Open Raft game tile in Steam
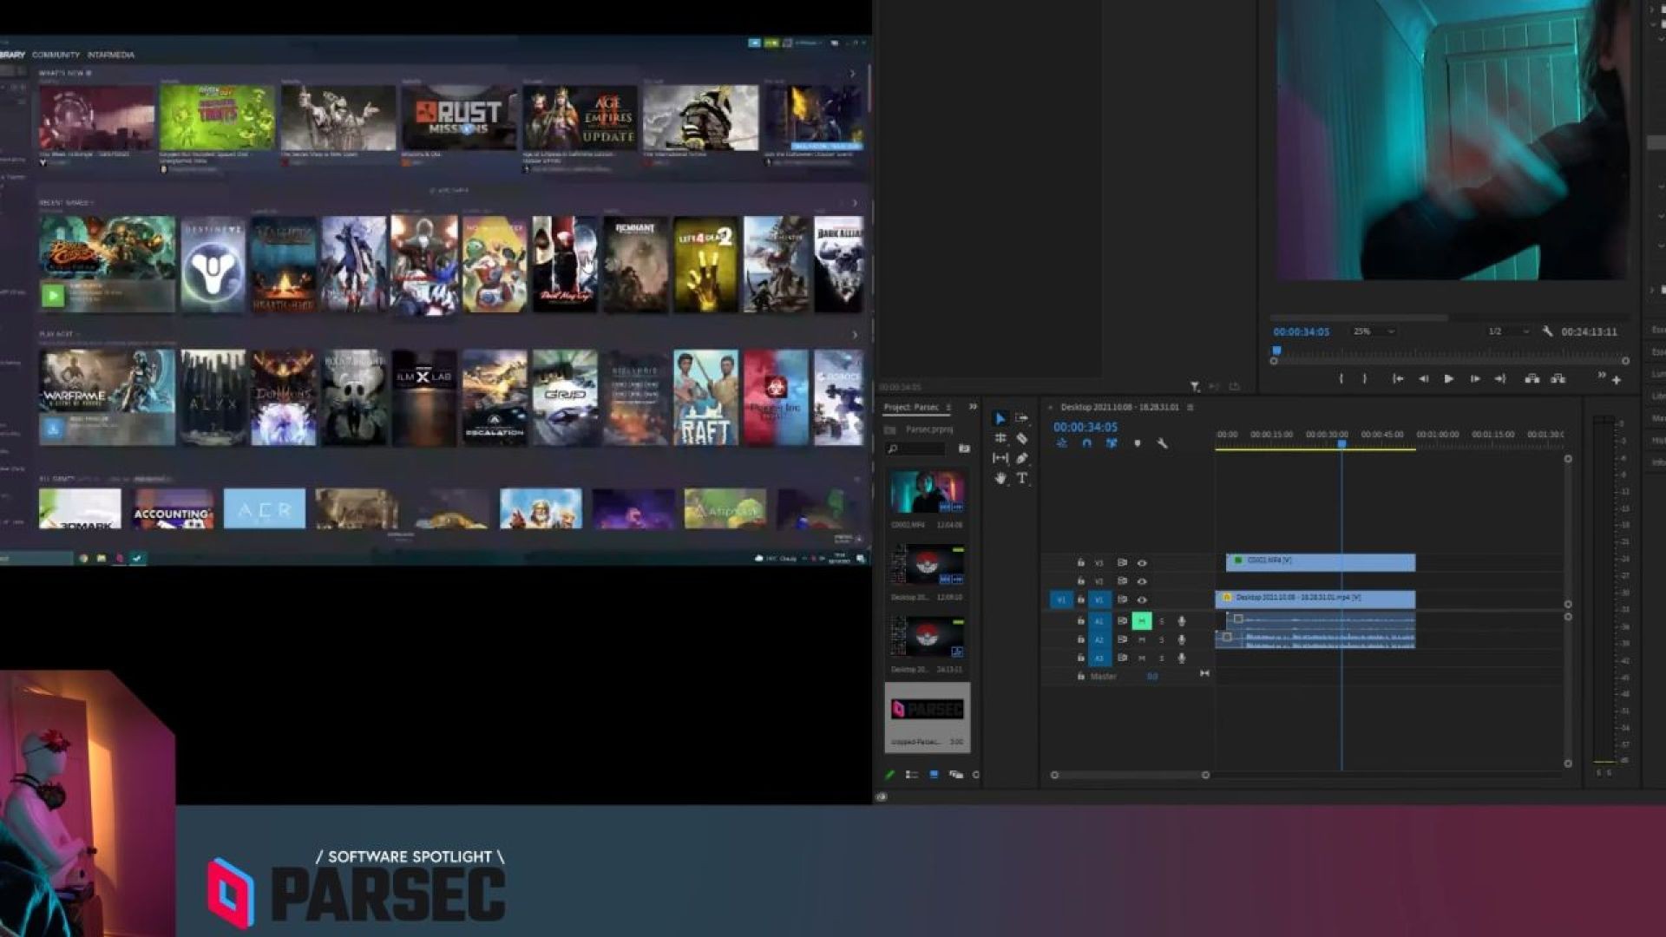The image size is (1666, 937). 705,397
